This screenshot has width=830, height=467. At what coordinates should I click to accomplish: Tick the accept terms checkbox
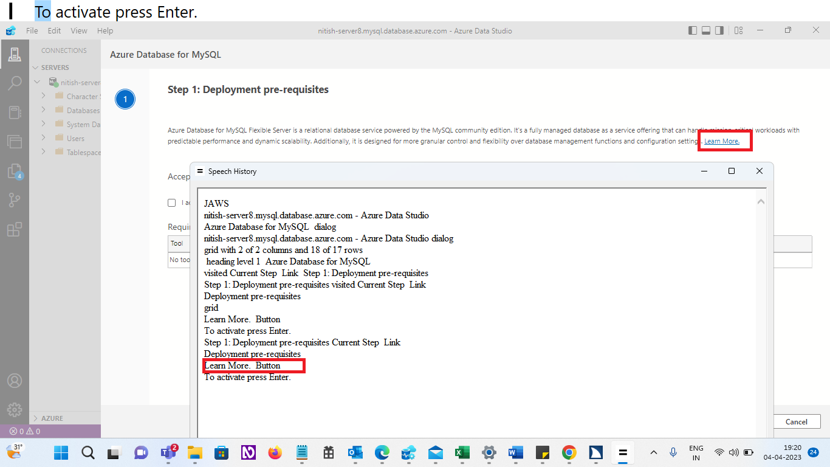[x=172, y=202]
